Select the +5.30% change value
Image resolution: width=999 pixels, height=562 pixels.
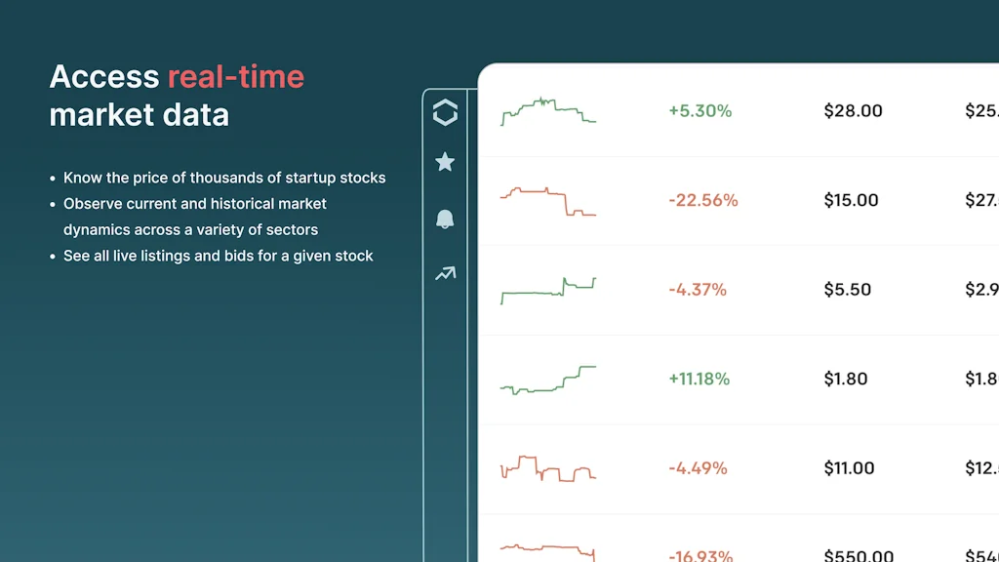click(x=699, y=111)
